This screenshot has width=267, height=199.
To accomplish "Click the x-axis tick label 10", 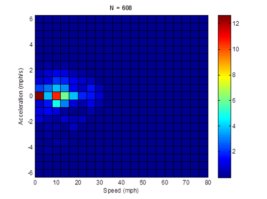I will (x=56, y=182).
